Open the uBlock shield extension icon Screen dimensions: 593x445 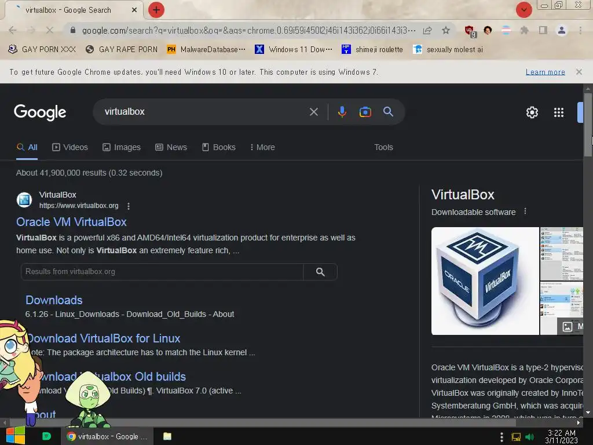[470, 31]
